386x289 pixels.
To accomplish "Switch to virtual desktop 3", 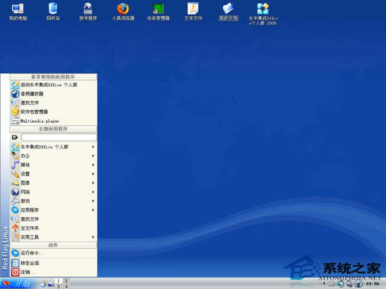I will 59,286.
